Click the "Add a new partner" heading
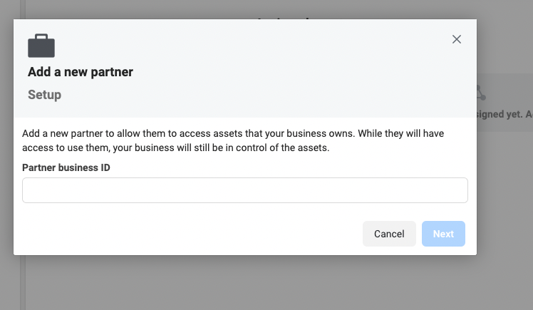This screenshot has height=310, width=533. [x=81, y=72]
